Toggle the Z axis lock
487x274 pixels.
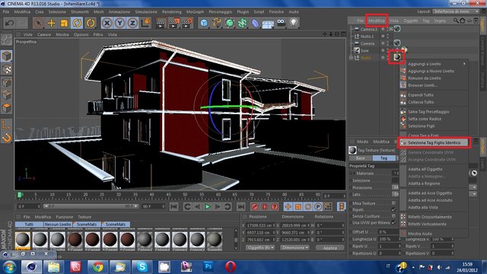click(x=132, y=23)
